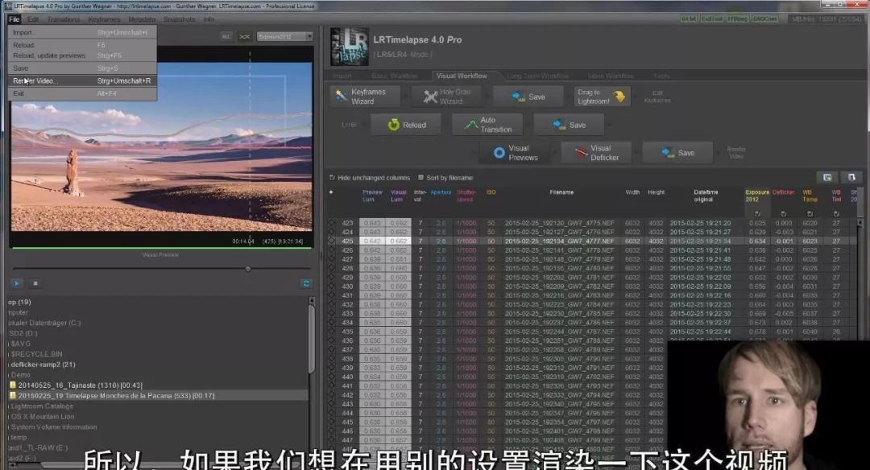Switch to the Video Workflow tab
Screen dimensions: 870x470
[611, 76]
